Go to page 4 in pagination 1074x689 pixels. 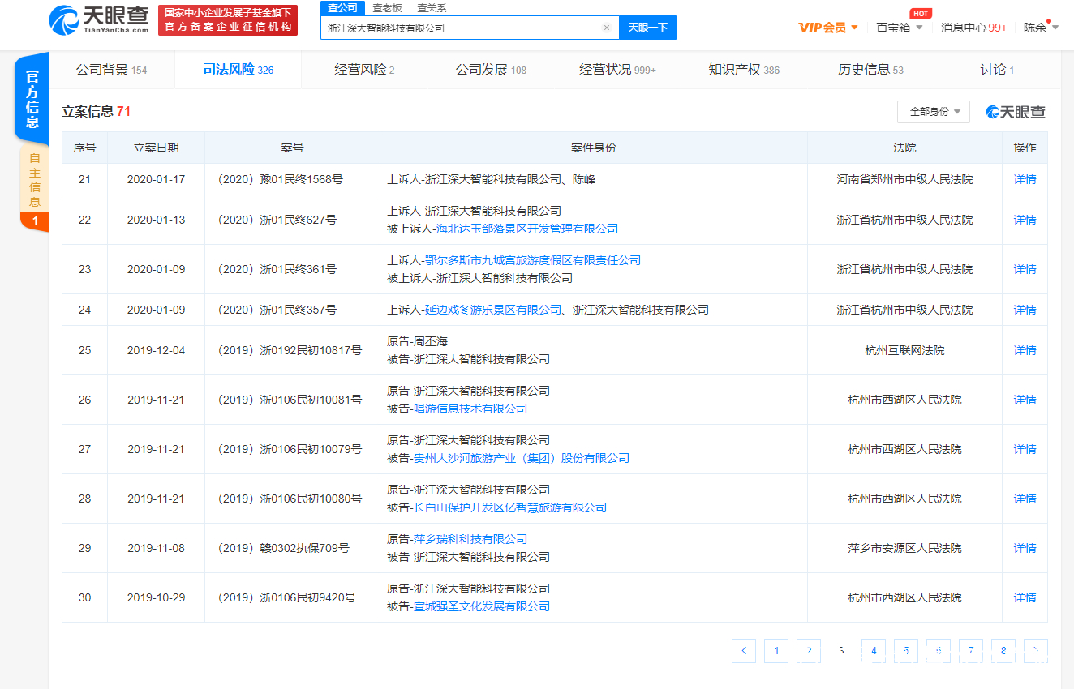point(873,650)
